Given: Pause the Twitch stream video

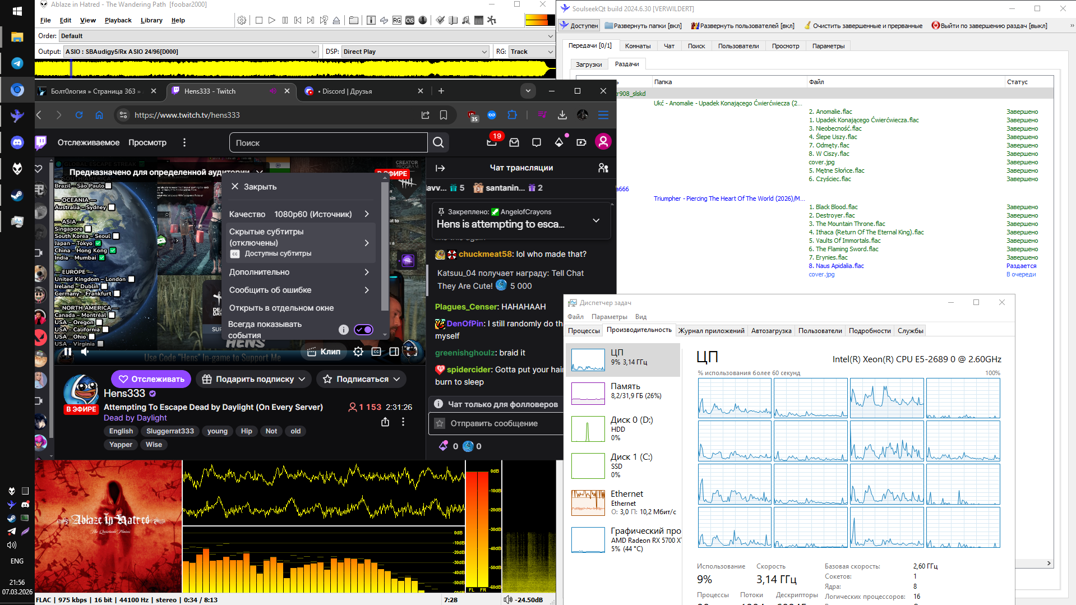Looking at the screenshot, I should [x=67, y=352].
